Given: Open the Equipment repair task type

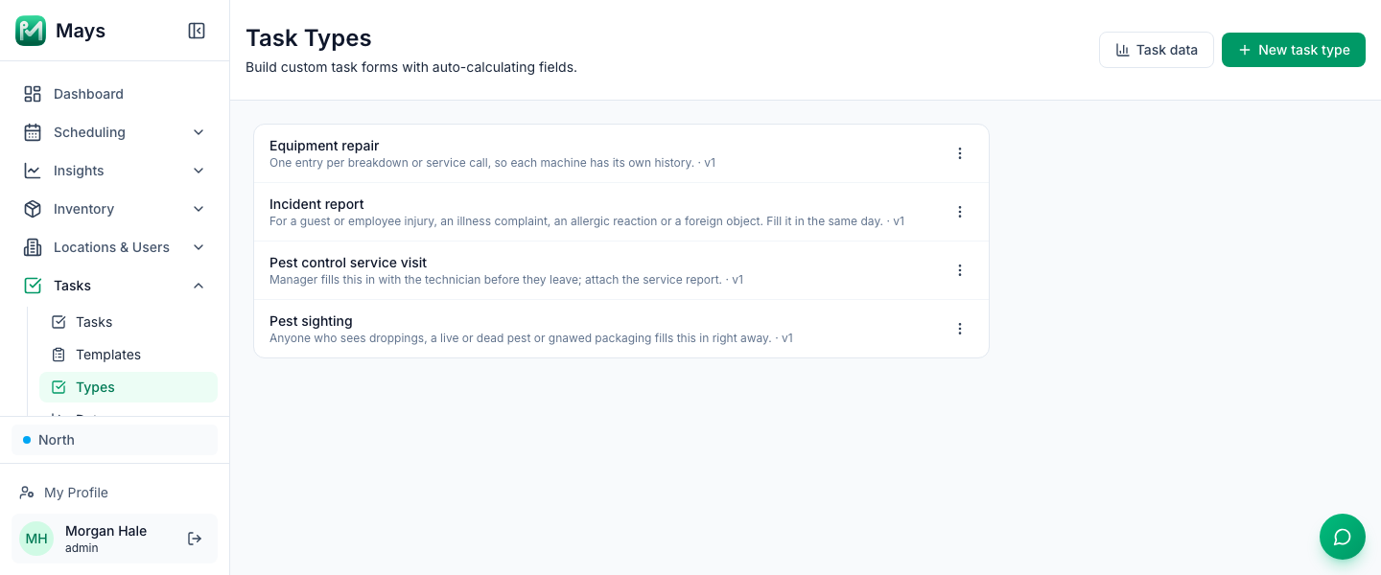Looking at the screenshot, I should coord(621,153).
